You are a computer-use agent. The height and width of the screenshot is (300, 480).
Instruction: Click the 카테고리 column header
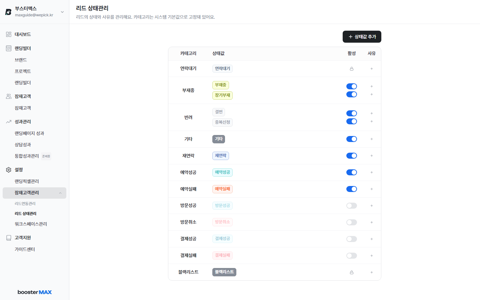pos(188,53)
